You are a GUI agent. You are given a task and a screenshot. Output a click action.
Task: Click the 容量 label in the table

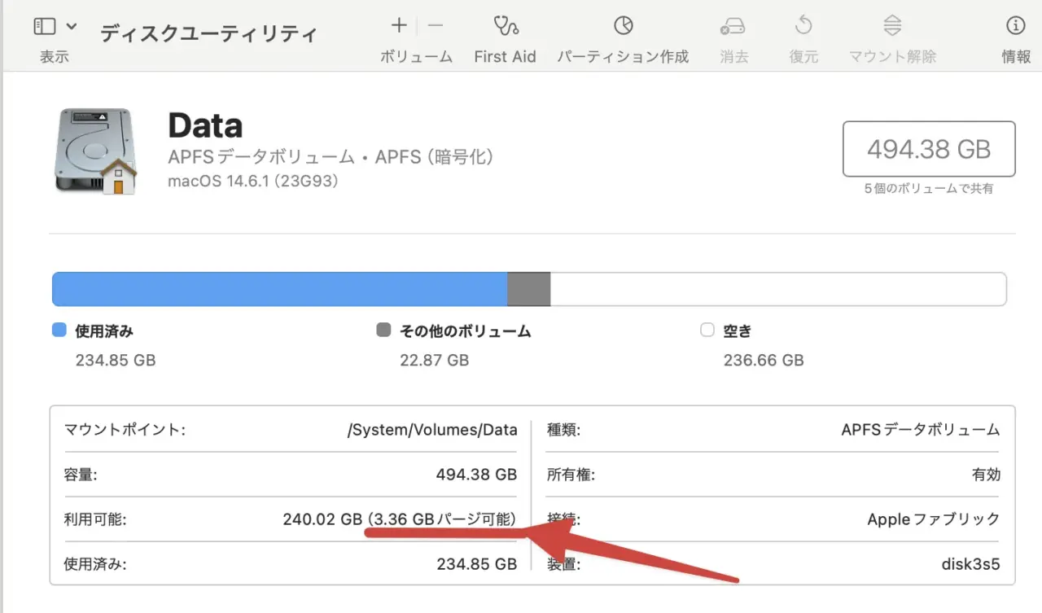(x=80, y=475)
